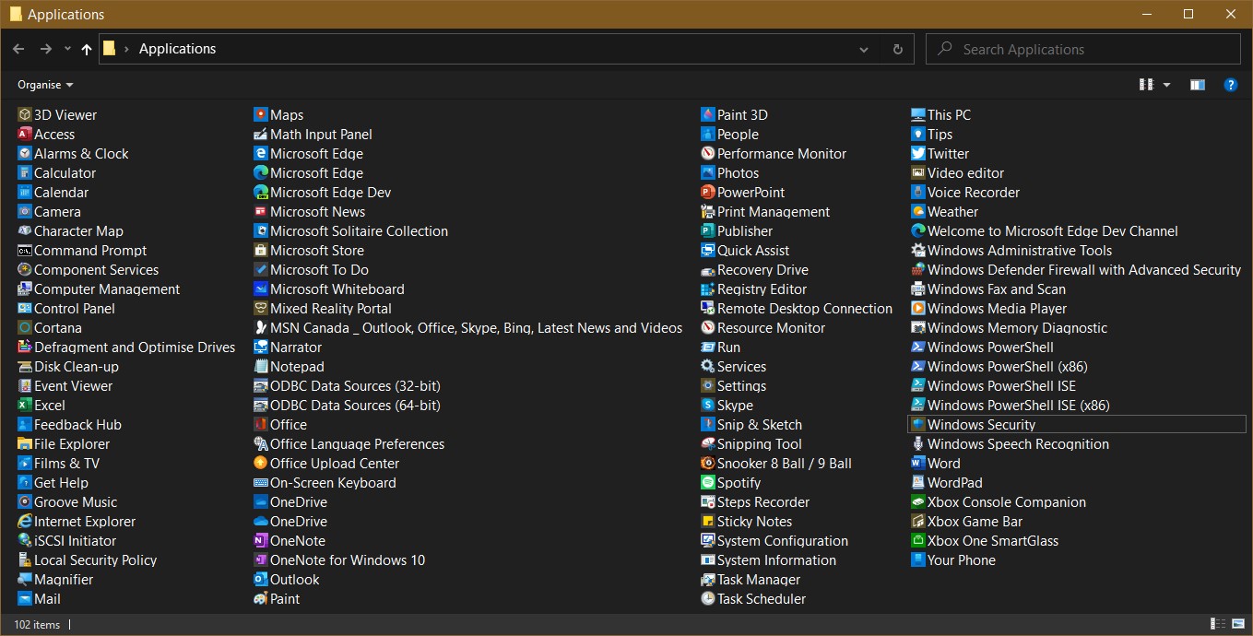Viewport: 1253px width, 636px height.
Task: Select Windows Speech Recognition
Action: tap(1010, 444)
